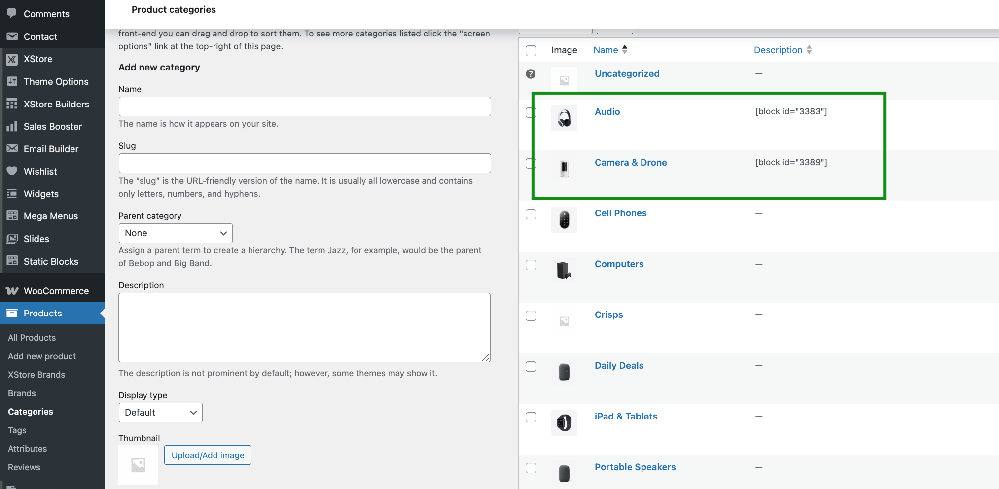Open the Display type dropdown
Viewport: 999px width, 489px height.
(x=161, y=413)
